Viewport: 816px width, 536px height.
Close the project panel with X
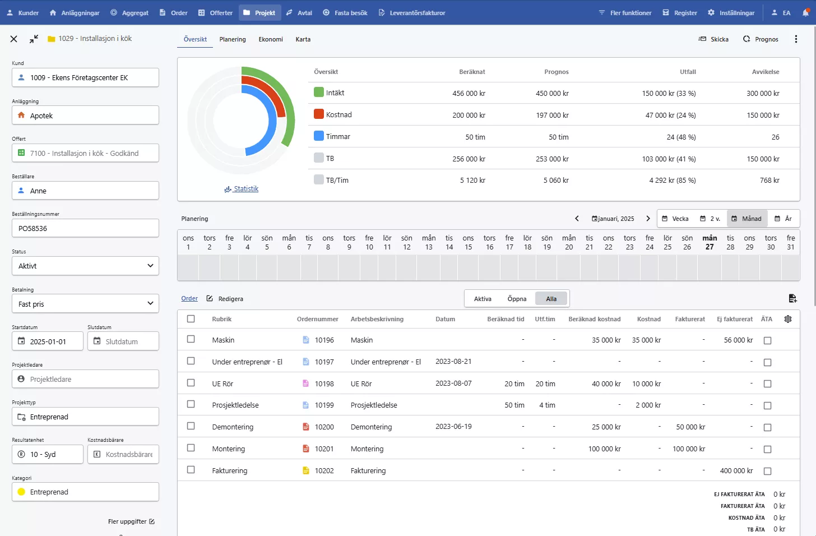[14, 39]
